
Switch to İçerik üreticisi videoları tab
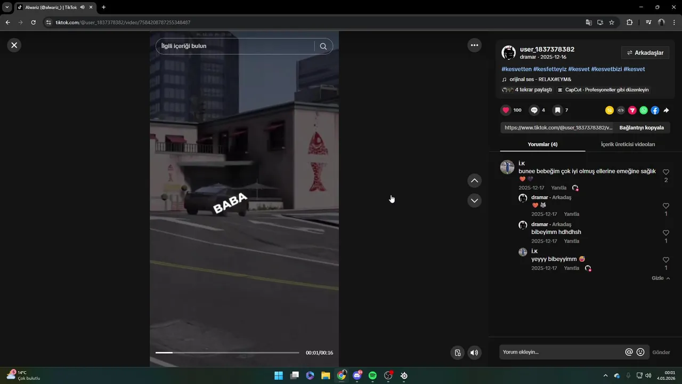click(628, 145)
